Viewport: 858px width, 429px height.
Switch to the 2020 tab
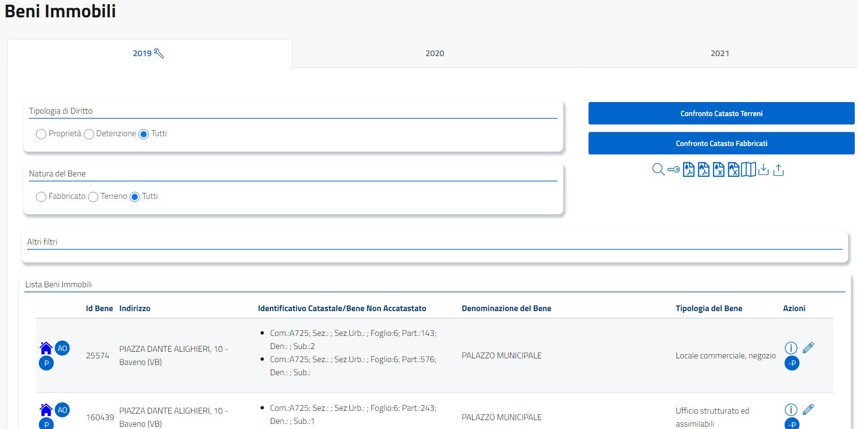tap(435, 53)
